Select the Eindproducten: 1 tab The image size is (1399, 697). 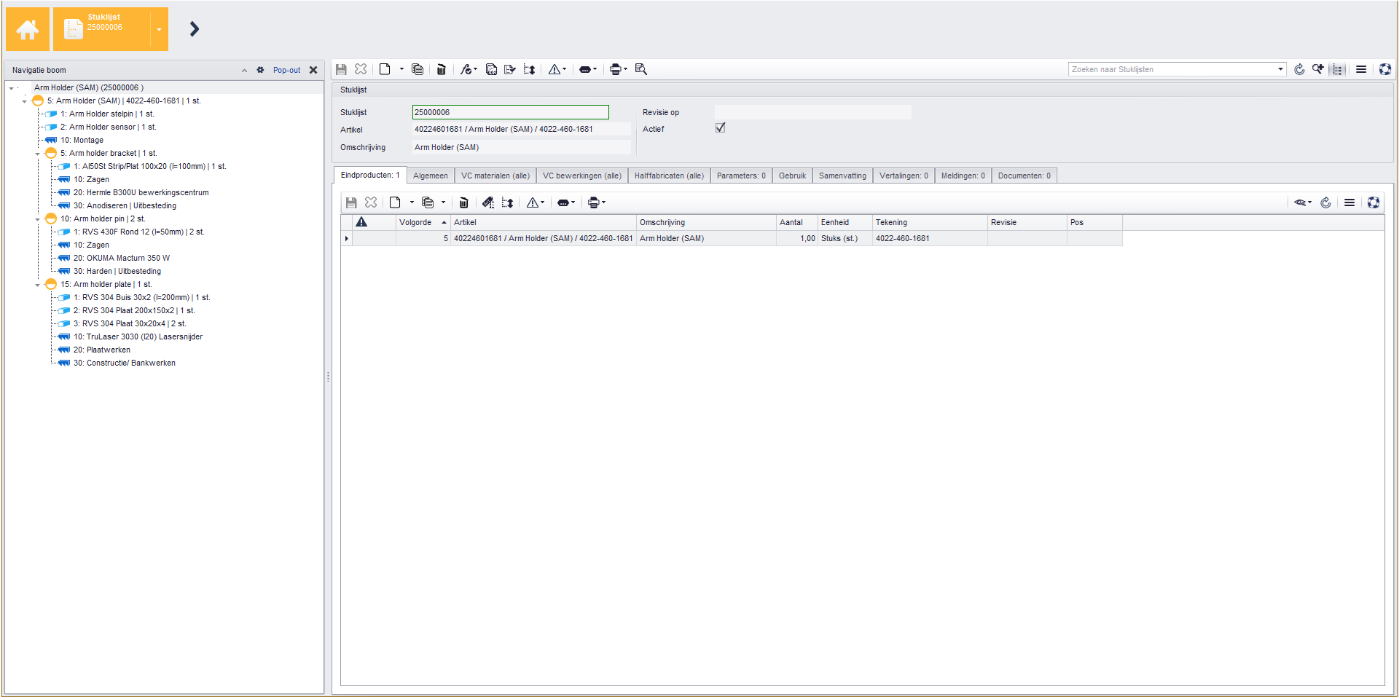point(370,176)
